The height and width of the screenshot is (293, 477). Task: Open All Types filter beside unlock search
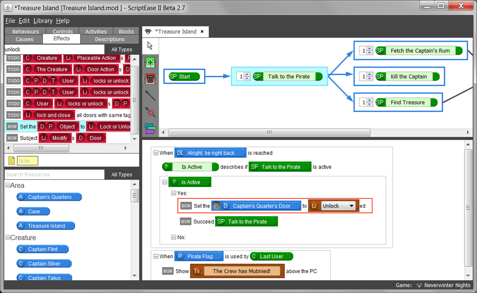(122, 49)
